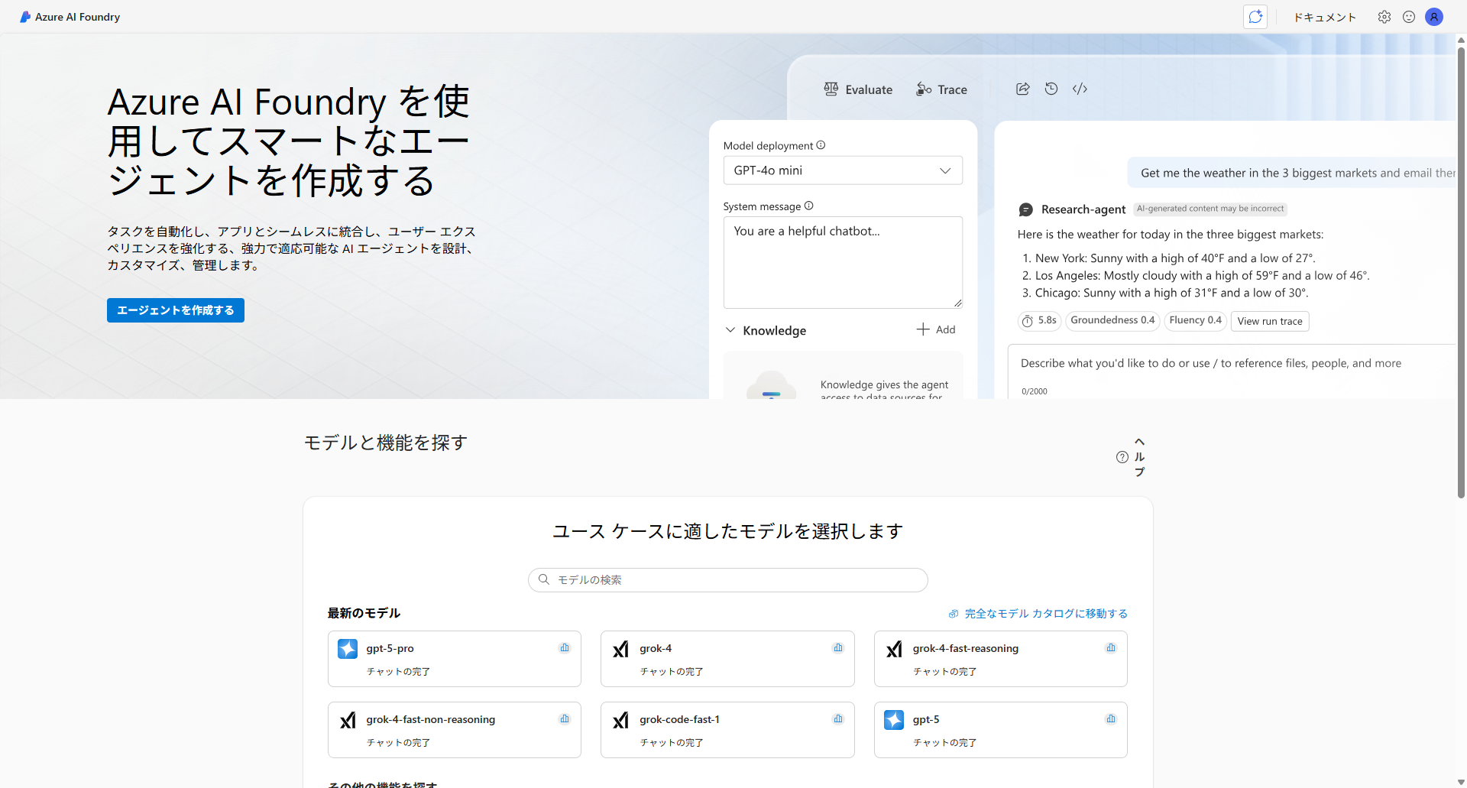Open the history icon in the toolbar

pyautogui.click(x=1051, y=89)
